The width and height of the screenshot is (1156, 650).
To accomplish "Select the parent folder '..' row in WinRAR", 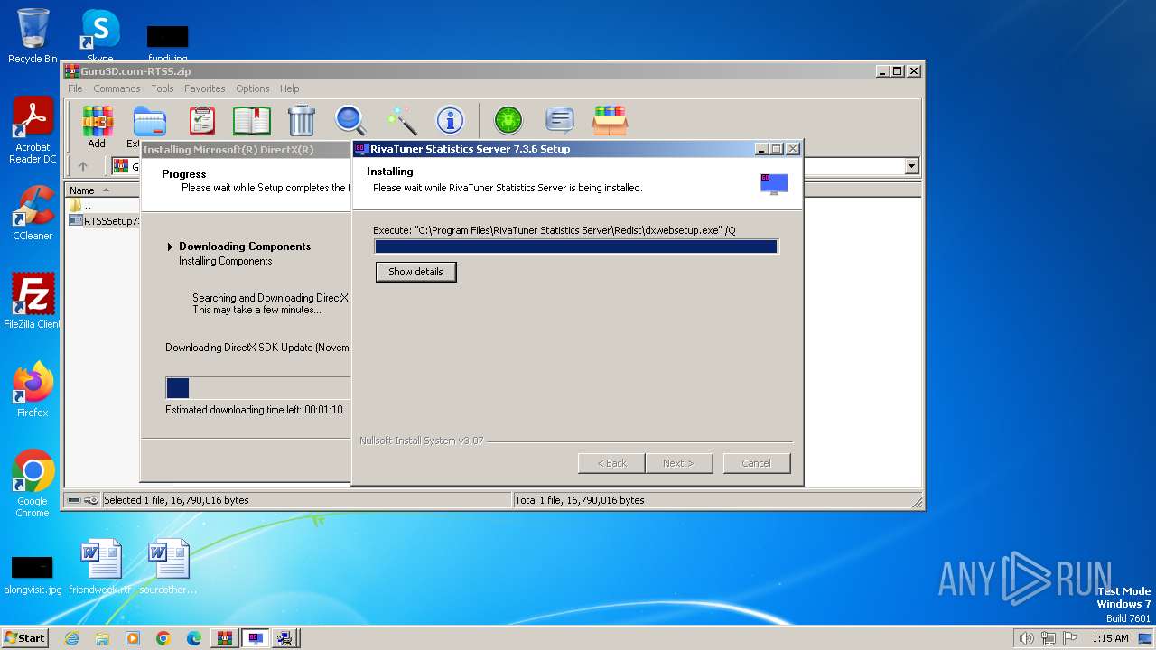I will point(103,206).
